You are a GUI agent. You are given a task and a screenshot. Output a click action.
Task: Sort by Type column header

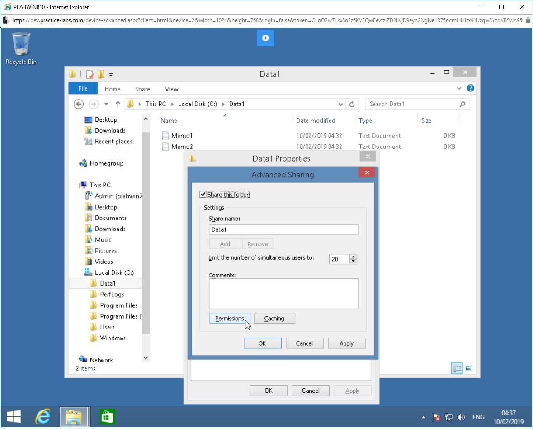365,121
